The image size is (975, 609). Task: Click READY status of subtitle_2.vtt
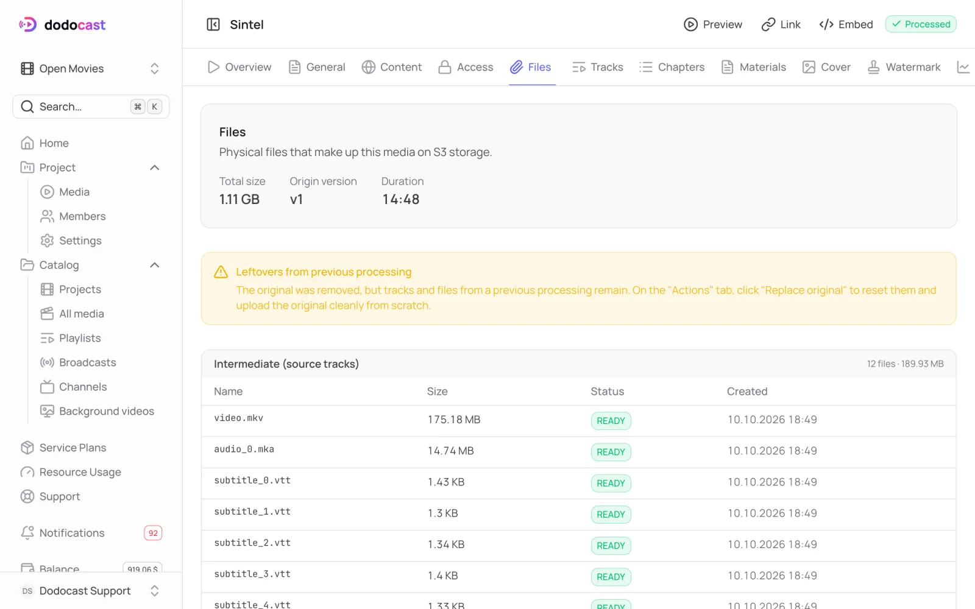[x=611, y=546]
